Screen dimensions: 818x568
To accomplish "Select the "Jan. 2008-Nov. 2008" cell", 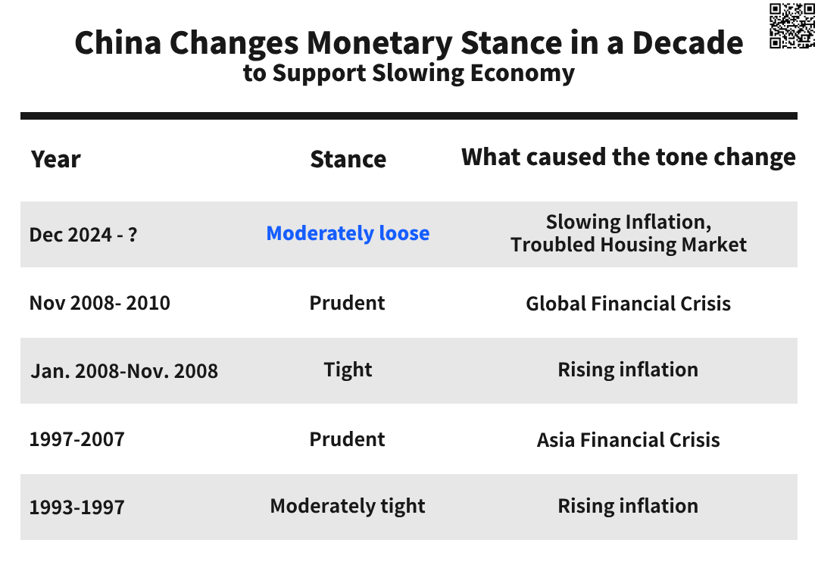I will tap(124, 371).
